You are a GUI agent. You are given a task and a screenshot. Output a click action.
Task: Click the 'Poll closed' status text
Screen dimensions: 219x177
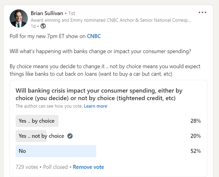tap(55, 167)
